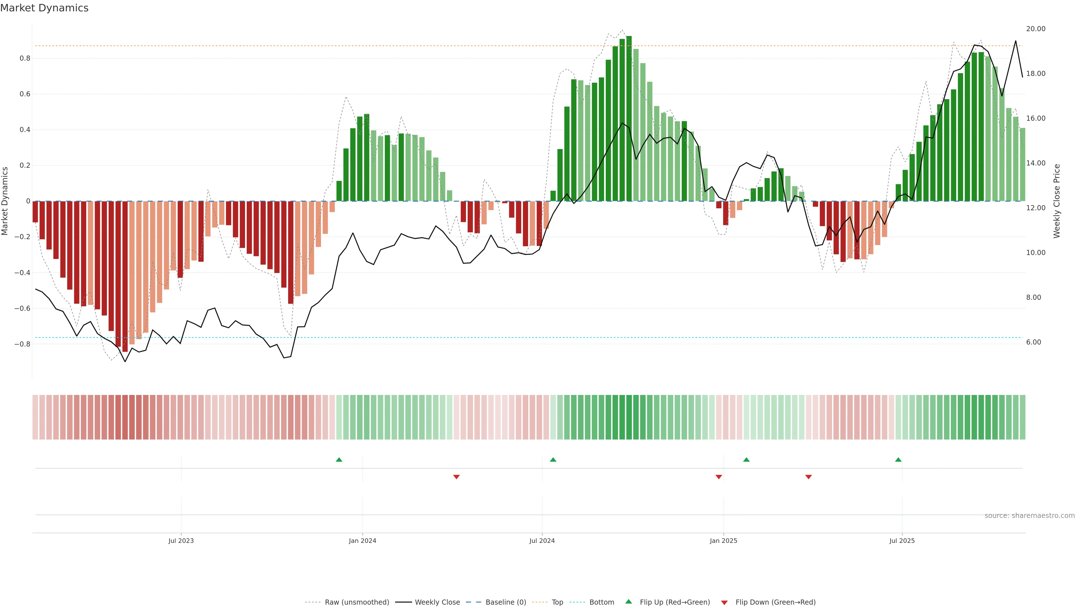Toggle the Weekly Close legend entry
This screenshot has height=612, width=1089.
click(x=437, y=602)
